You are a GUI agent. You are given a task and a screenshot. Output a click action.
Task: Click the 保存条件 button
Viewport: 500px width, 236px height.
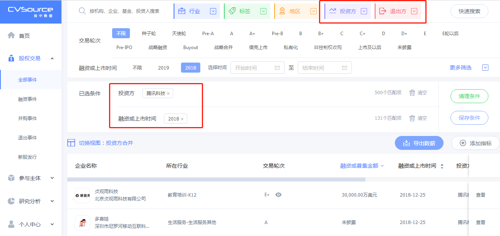point(469,118)
